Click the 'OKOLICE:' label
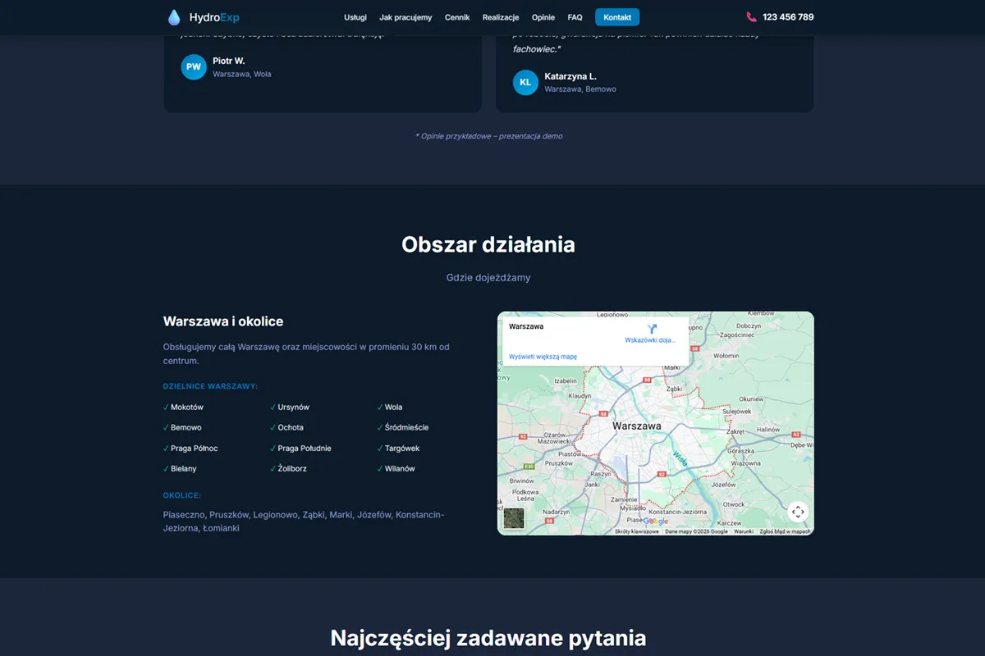This screenshot has height=656, width=985. 182,496
